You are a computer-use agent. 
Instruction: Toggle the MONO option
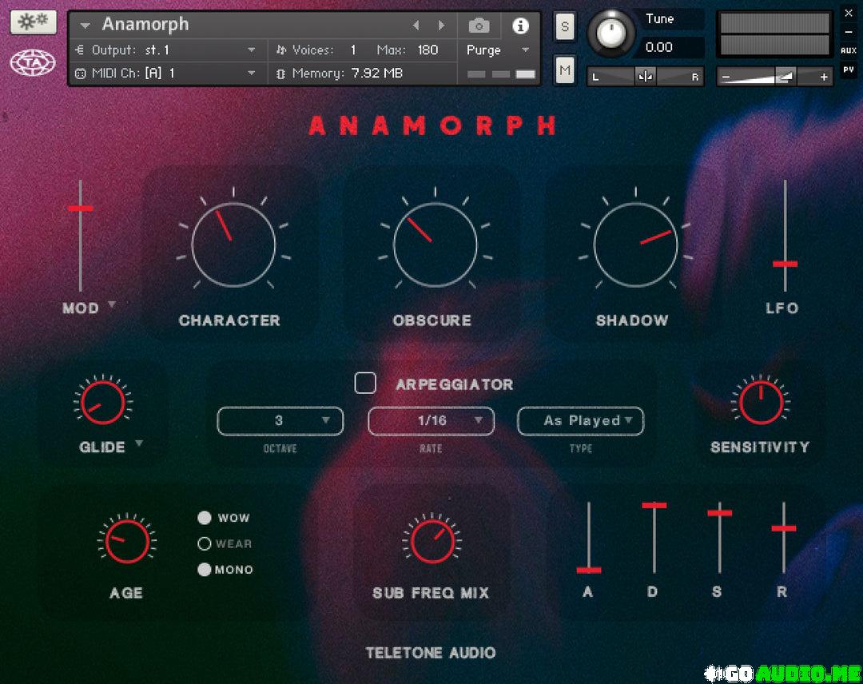(205, 570)
